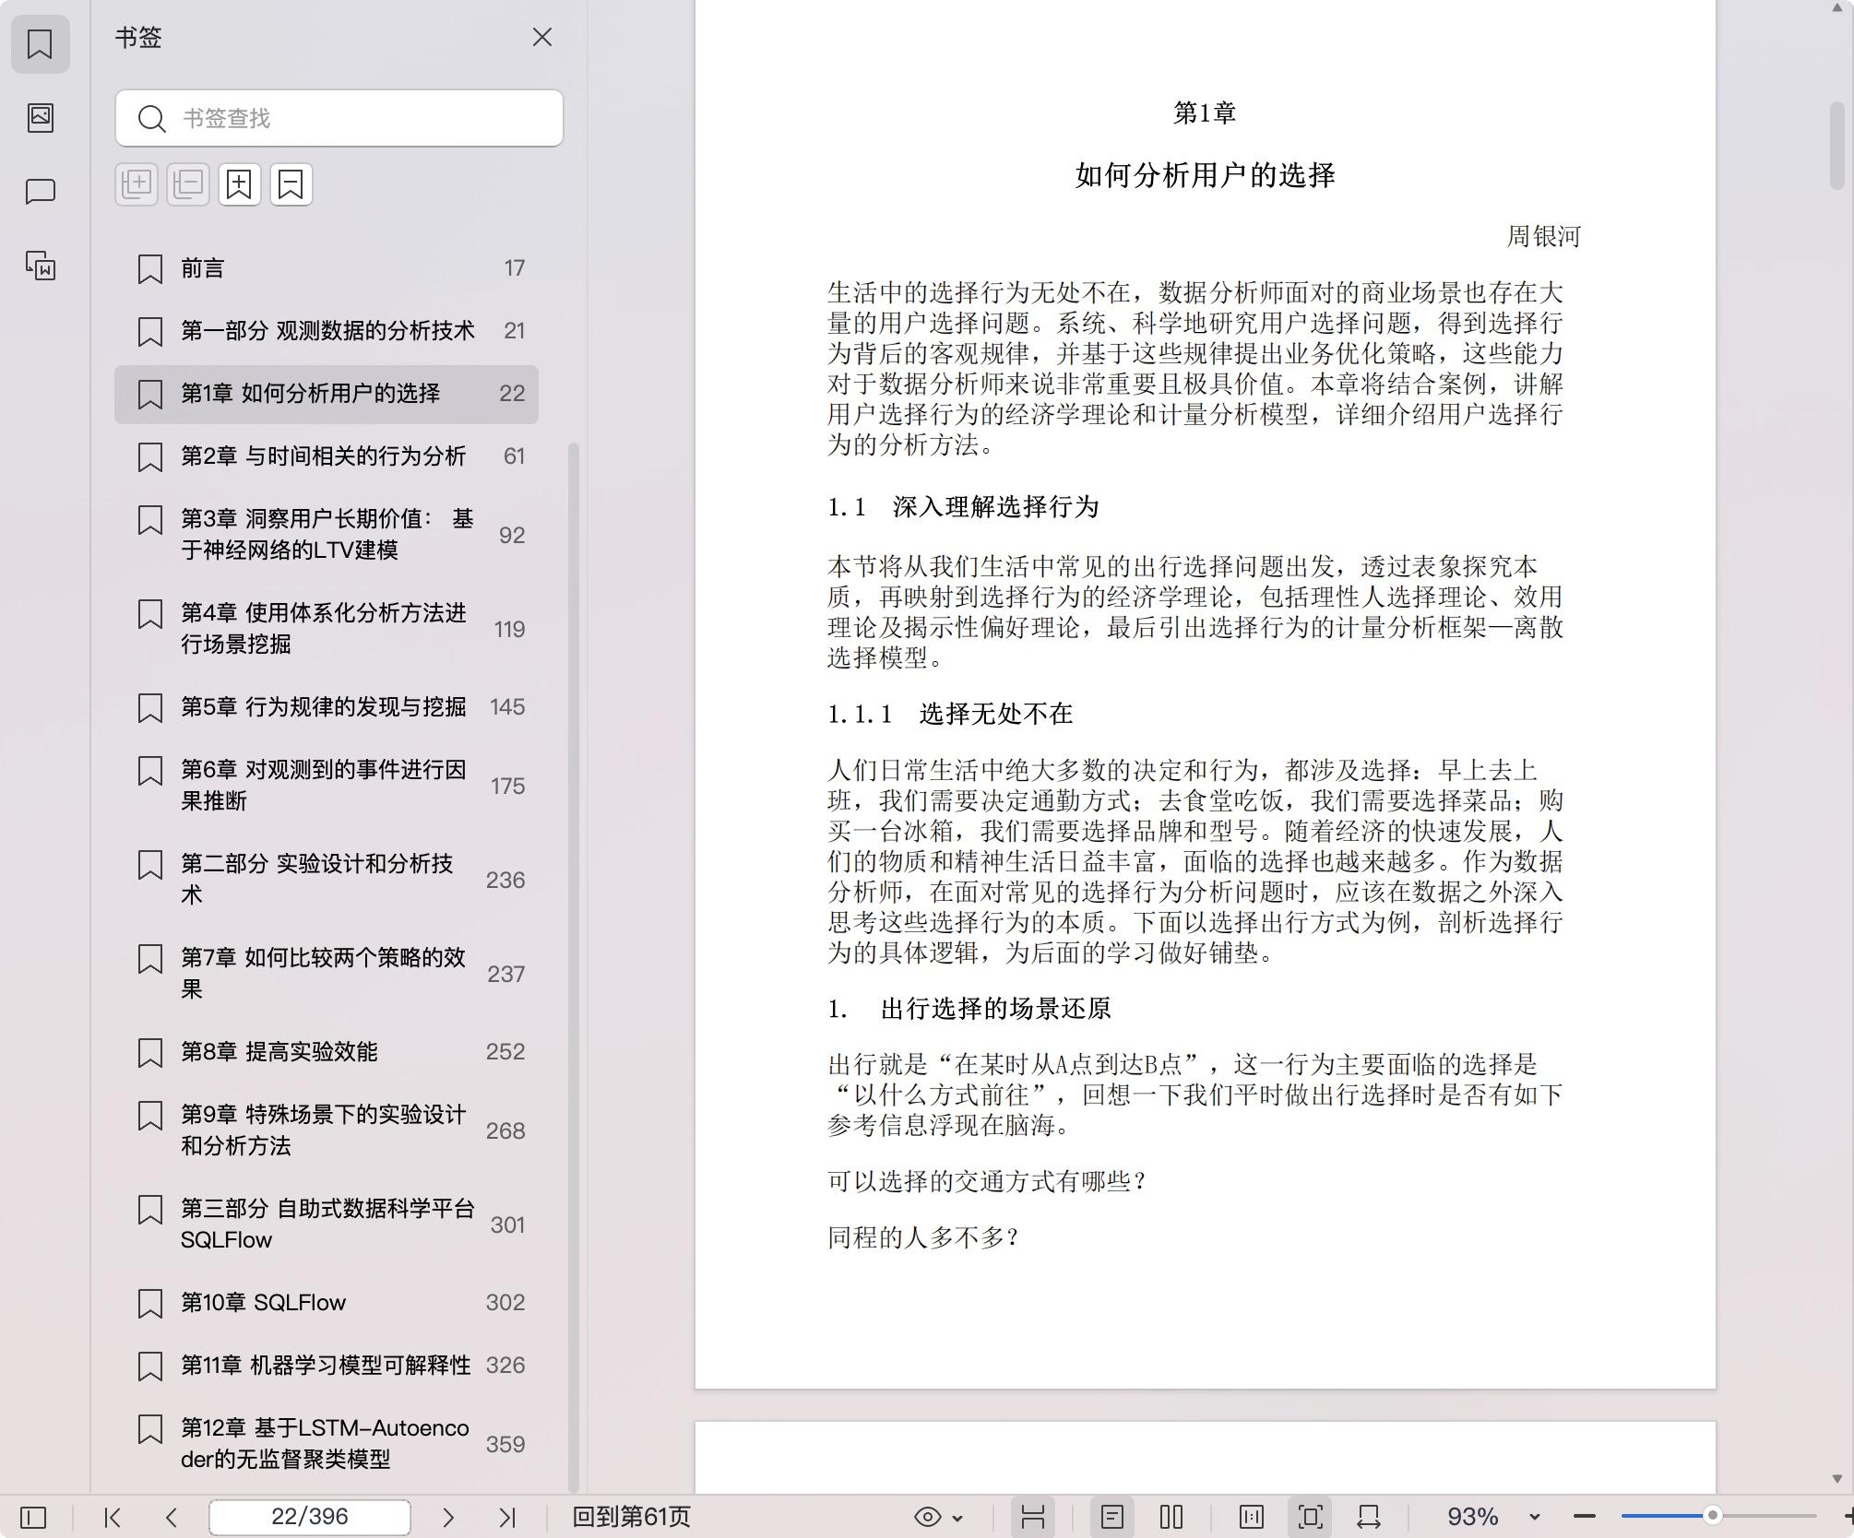The image size is (1854, 1538).
Task: Open 第4章 使用体系化分析方法 bookmark
Action: [327, 629]
